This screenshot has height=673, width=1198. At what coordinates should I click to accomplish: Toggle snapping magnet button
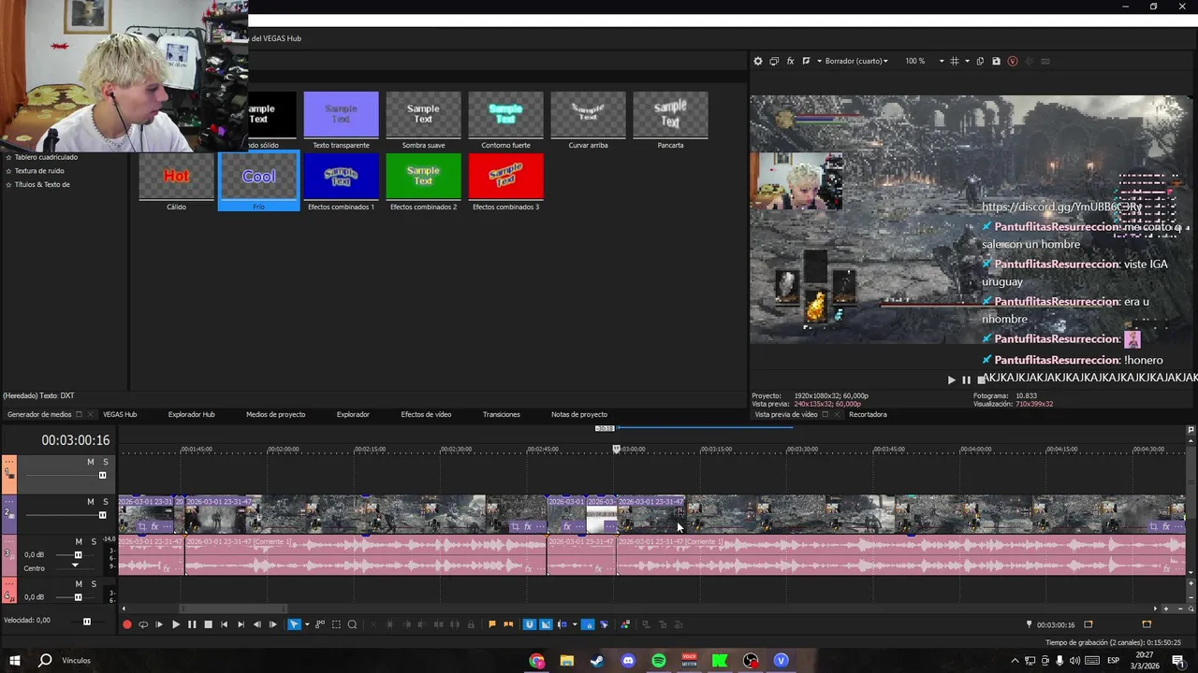coord(530,624)
